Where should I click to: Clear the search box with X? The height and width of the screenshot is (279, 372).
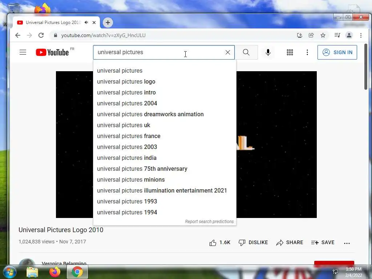point(227,52)
